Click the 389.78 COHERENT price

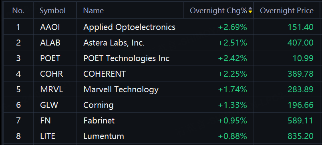point(301,74)
